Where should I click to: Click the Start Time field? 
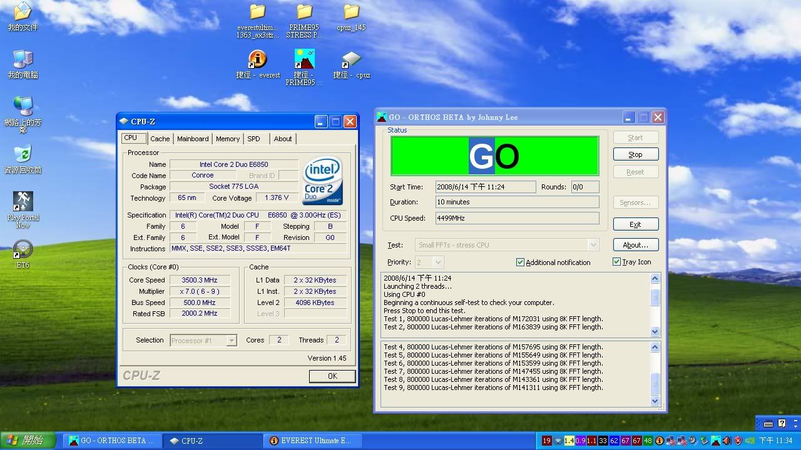tap(486, 187)
